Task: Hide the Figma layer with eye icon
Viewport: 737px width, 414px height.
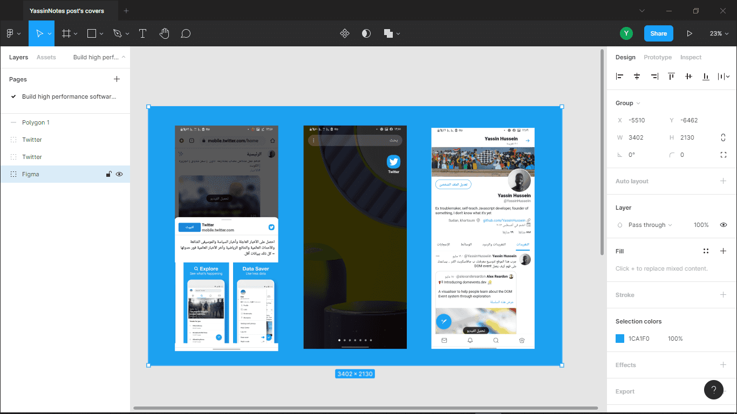Action: (119, 174)
